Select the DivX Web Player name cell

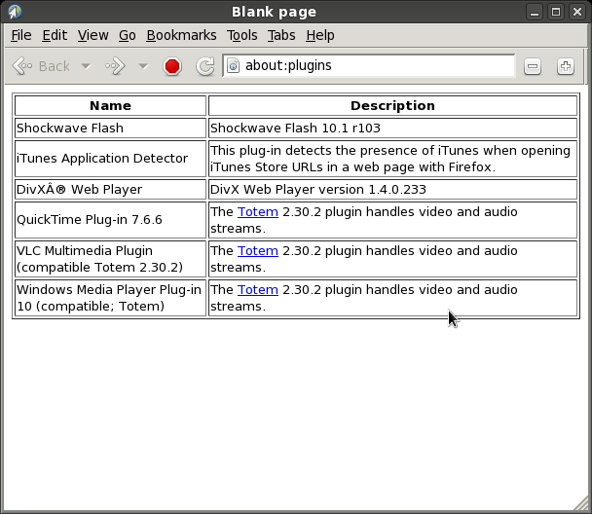point(111,190)
